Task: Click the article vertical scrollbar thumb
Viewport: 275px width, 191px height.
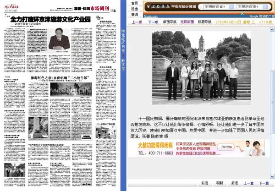Action: (272, 102)
